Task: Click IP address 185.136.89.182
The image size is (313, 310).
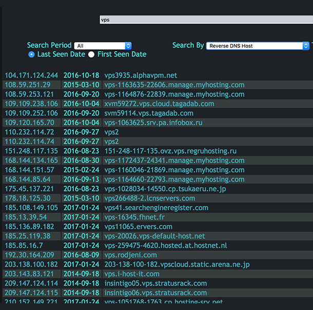Action: pyautogui.click(x=30, y=226)
